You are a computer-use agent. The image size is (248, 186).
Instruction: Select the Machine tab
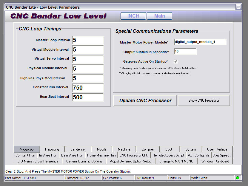124,149
